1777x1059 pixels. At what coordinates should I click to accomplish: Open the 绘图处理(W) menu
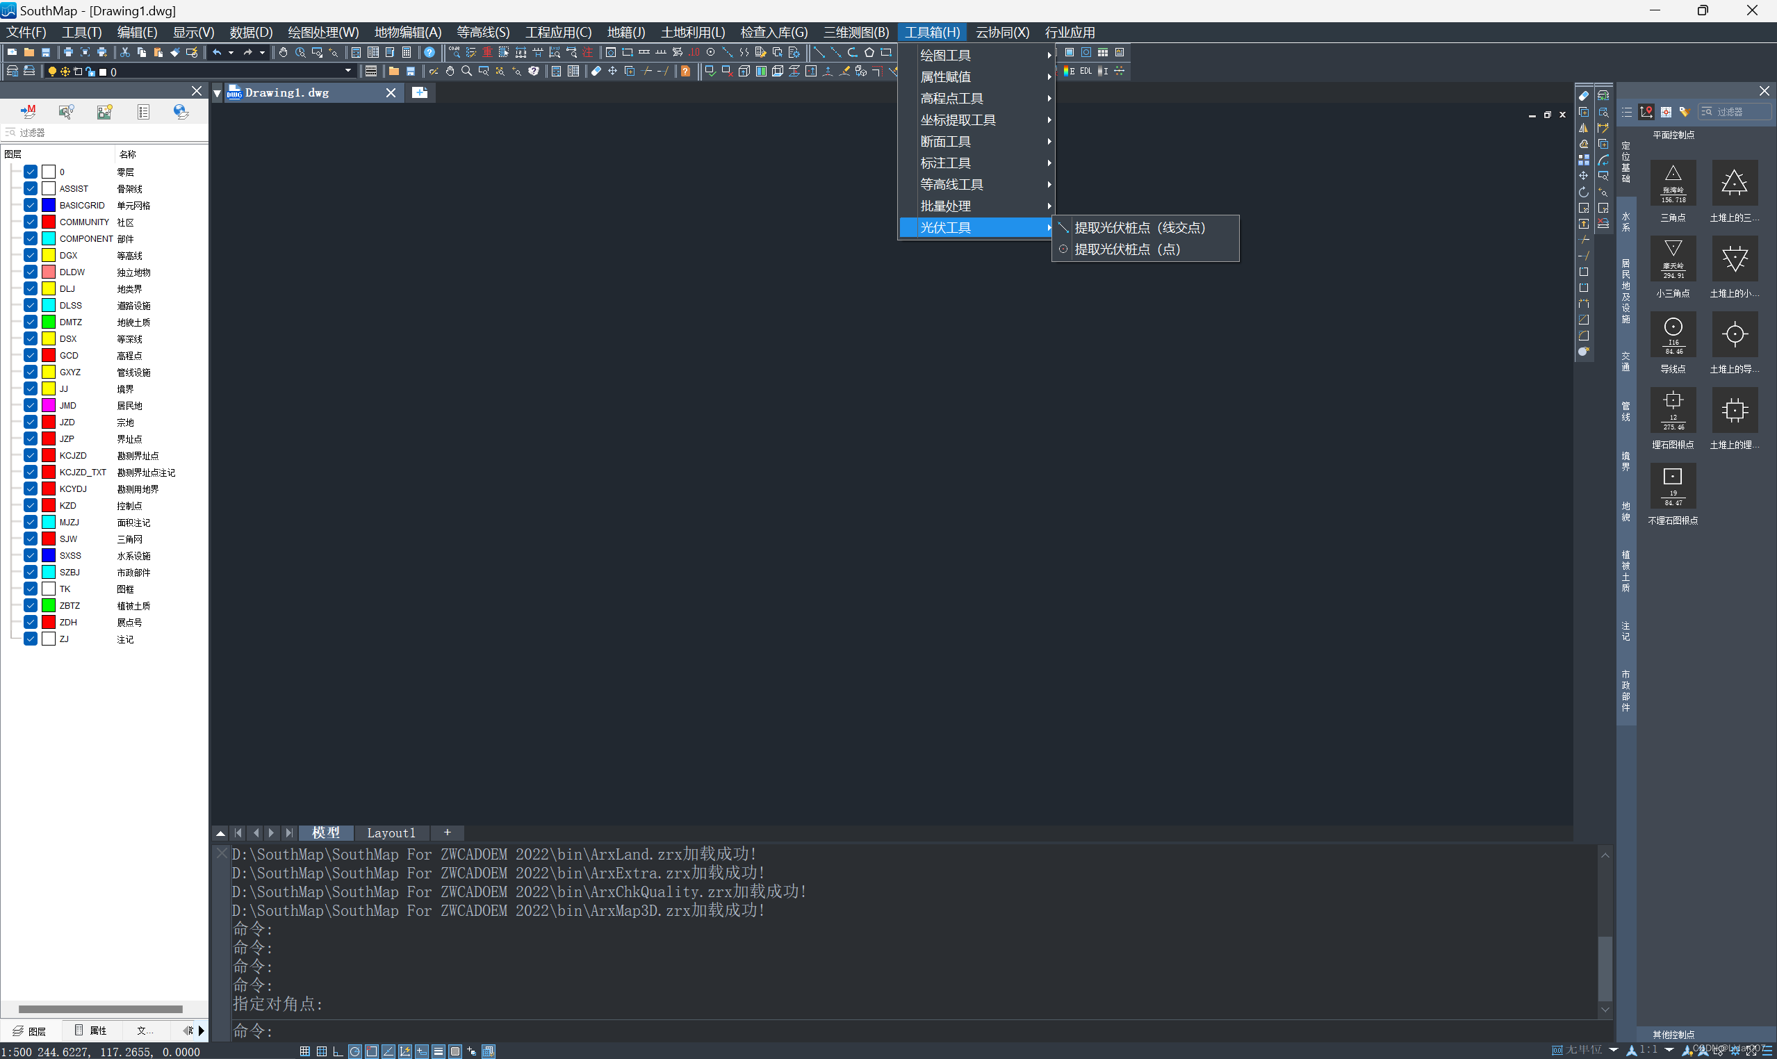(x=323, y=32)
